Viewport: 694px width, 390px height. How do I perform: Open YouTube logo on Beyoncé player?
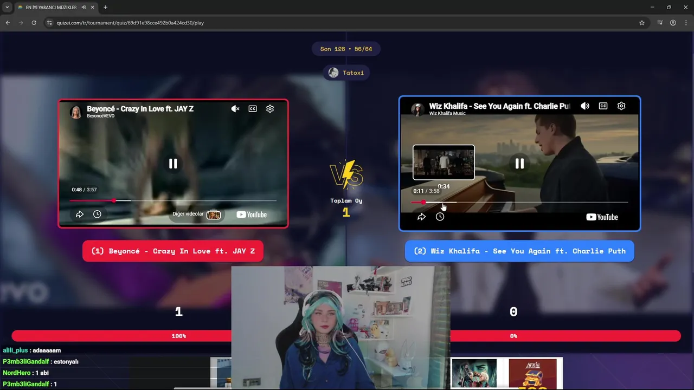pos(252,214)
